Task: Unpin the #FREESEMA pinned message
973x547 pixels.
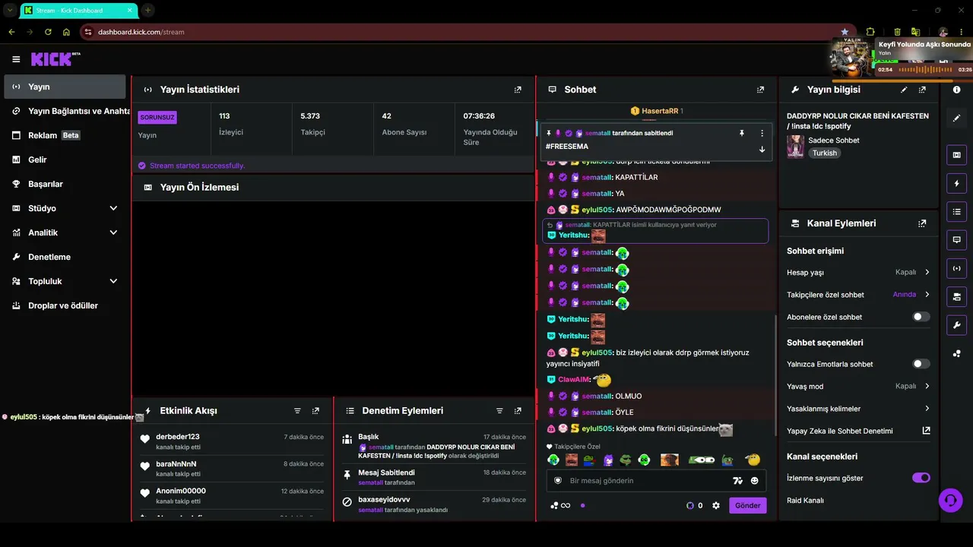Action: pyautogui.click(x=742, y=133)
